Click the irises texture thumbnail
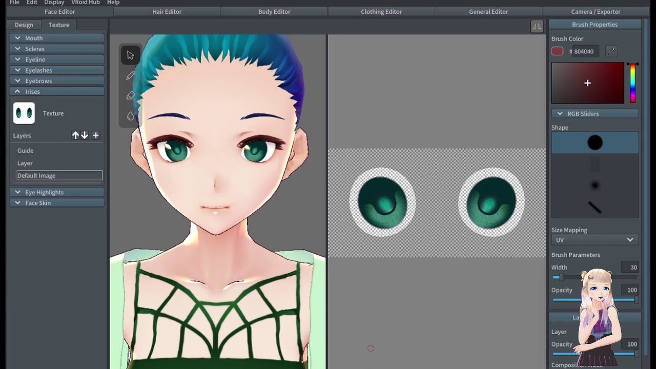This screenshot has width=656, height=369. (x=24, y=113)
